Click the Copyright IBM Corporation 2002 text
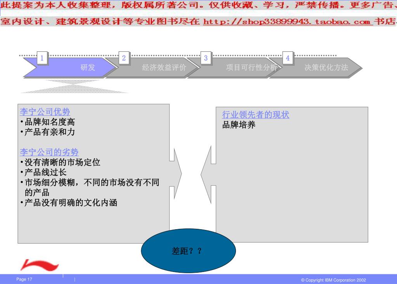 click(x=333, y=280)
